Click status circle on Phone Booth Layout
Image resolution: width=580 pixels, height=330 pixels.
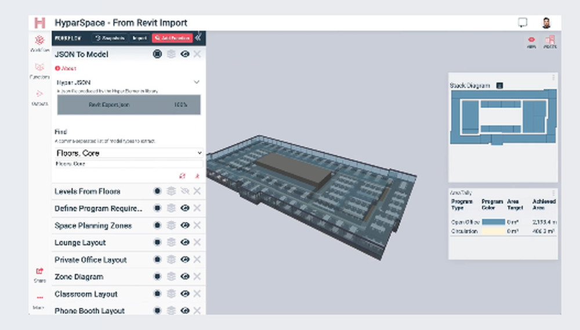pos(157,310)
